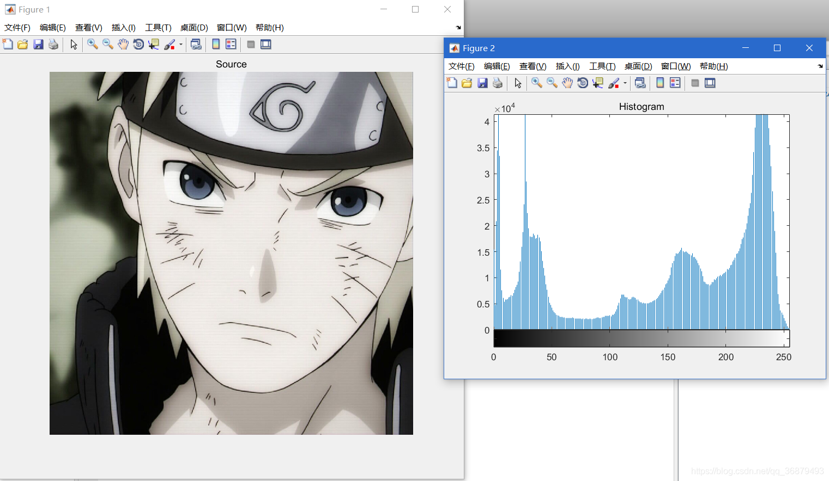Select Pan hand tool in Figure 1
Screen dimensions: 829x481
coord(123,45)
